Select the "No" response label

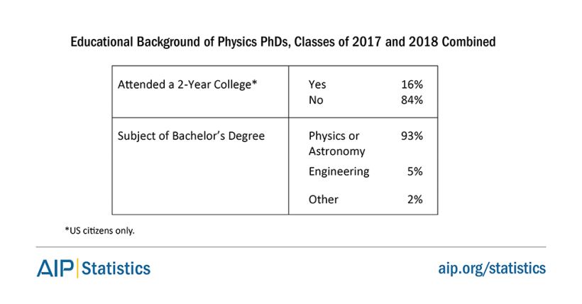coord(316,100)
